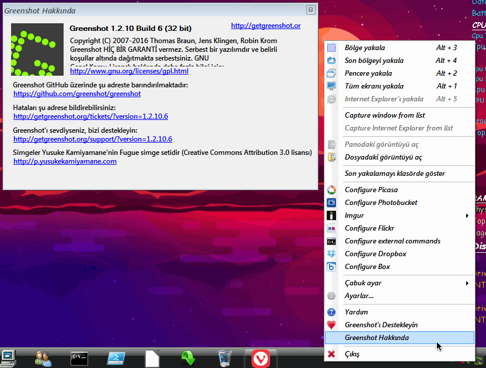The height and width of the screenshot is (368, 486).
Task: Click the Flickr icon in the menu
Action: click(x=331, y=228)
